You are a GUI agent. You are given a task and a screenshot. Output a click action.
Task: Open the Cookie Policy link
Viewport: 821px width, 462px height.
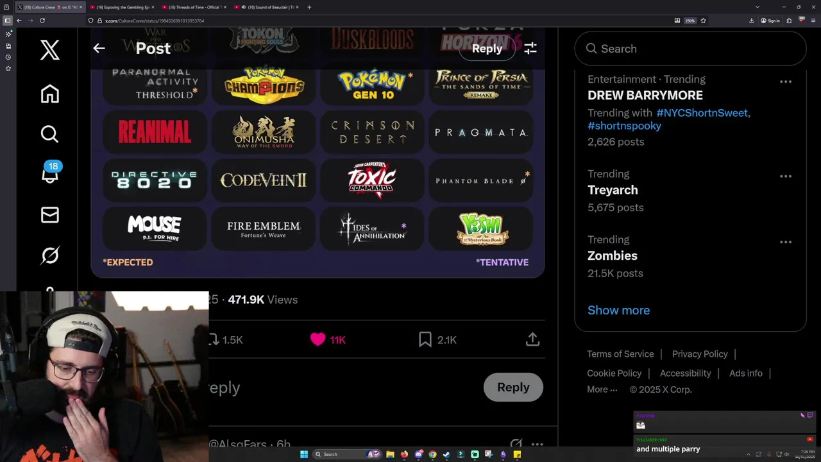point(614,373)
